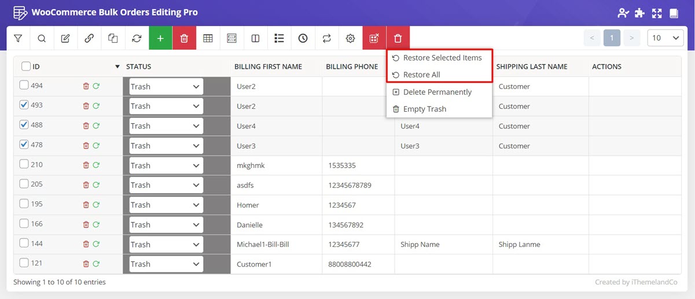This screenshot has height=299, width=695.
Task: Open the entries per page dropdown showing 10
Action: point(665,38)
